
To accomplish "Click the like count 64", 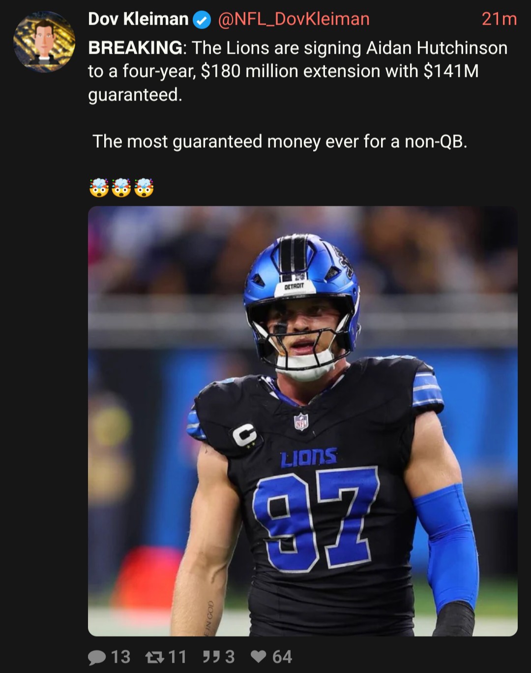I will coord(282,657).
